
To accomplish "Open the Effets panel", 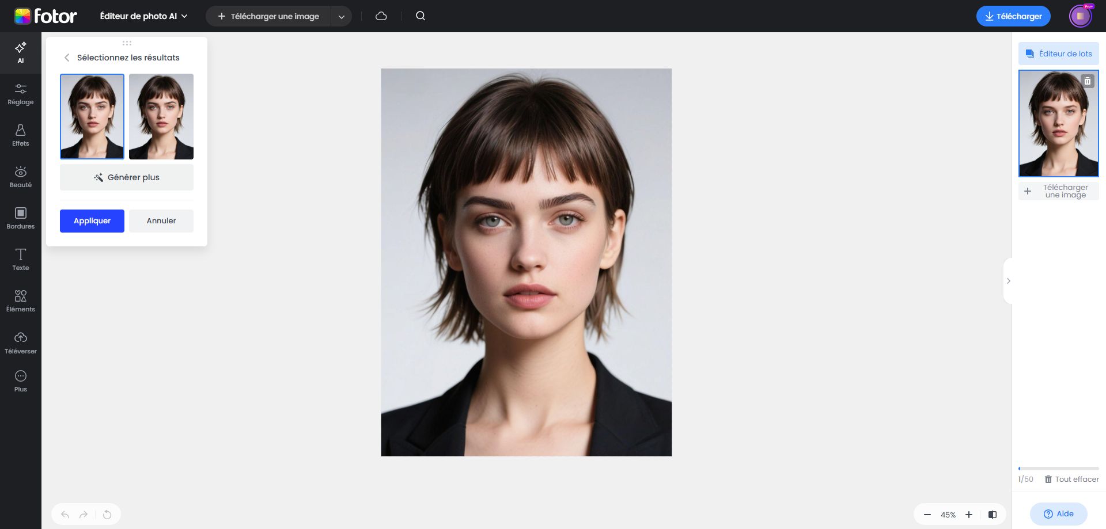I will 20,135.
